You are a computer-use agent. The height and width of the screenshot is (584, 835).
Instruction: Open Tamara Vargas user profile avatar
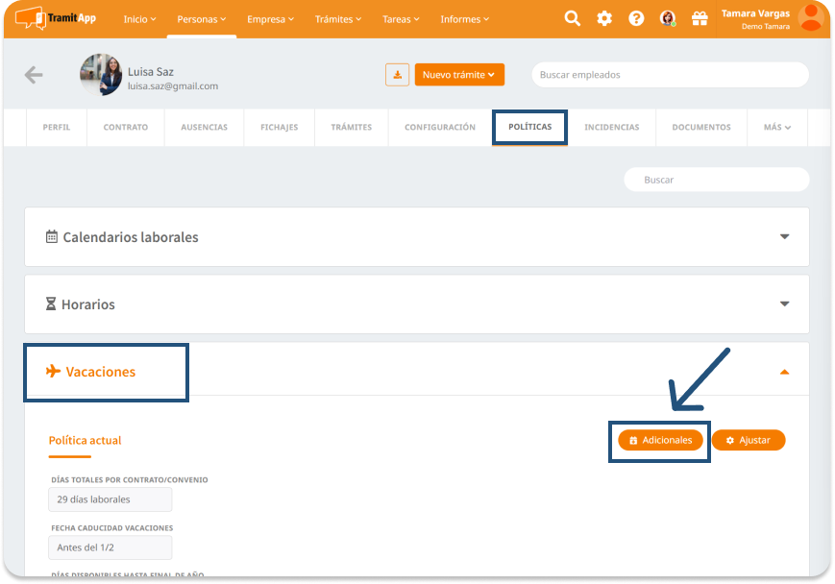pyautogui.click(x=812, y=18)
